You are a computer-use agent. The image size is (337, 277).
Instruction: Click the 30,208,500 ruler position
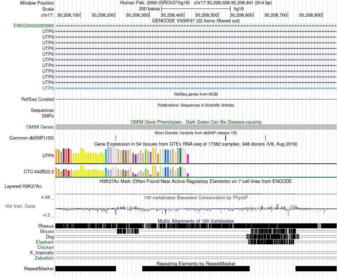(206, 15)
